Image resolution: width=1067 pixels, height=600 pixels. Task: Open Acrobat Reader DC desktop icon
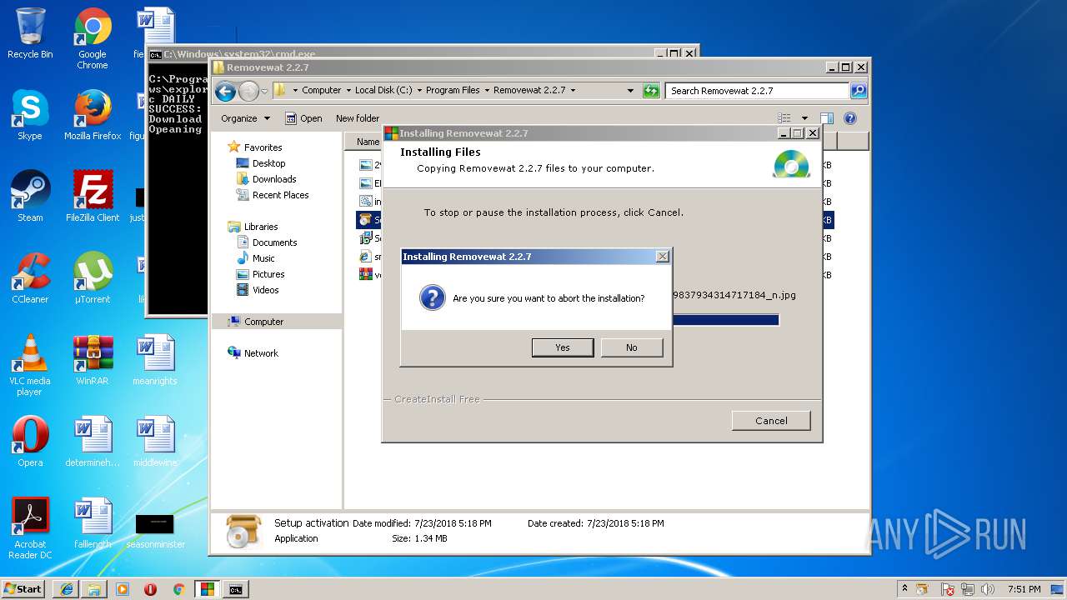[30, 528]
